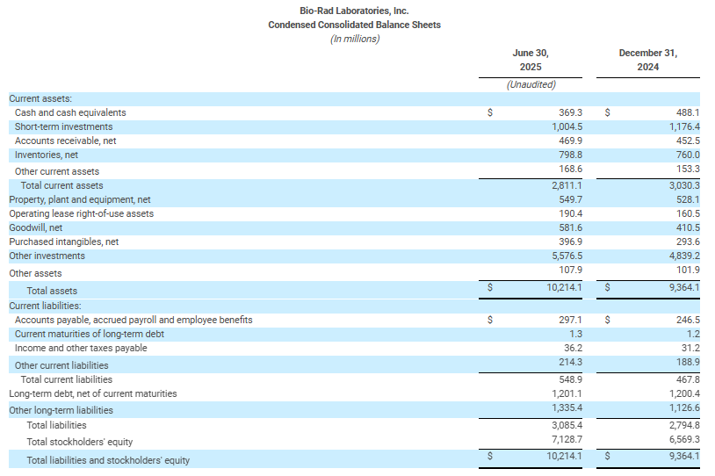Select operating lease value 190.4
This screenshot has height=476, width=715.
click(x=570, y=213)
